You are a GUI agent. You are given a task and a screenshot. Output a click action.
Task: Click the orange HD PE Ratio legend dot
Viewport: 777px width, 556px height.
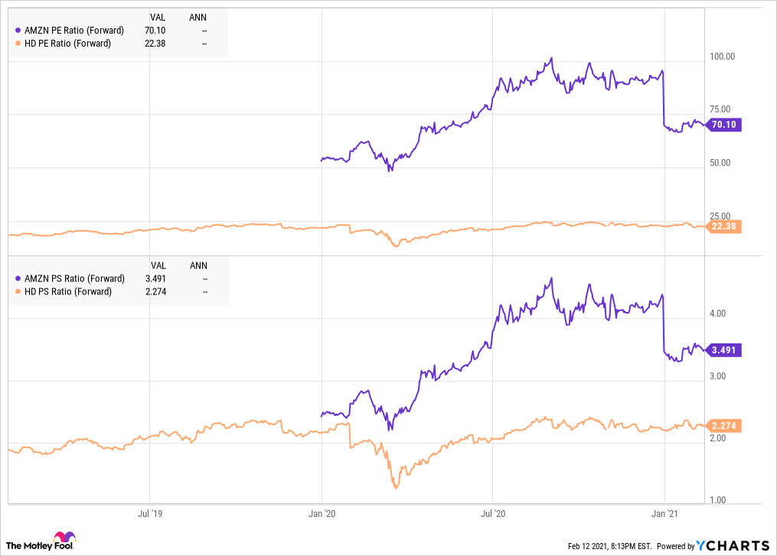click(x=18, y=44)
